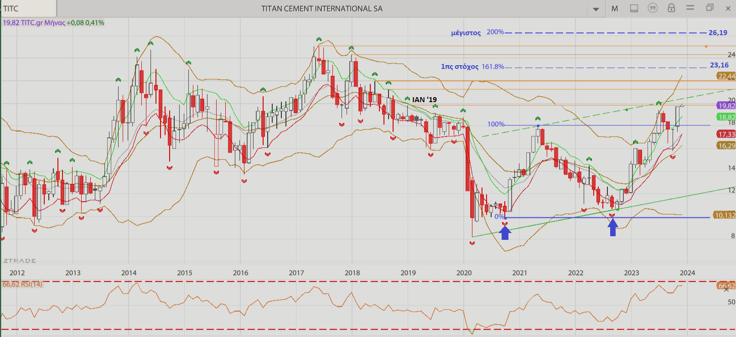This screenshot has width=736, height=337.
Task: Click the 17,33 red price tag
Action: 726,134
